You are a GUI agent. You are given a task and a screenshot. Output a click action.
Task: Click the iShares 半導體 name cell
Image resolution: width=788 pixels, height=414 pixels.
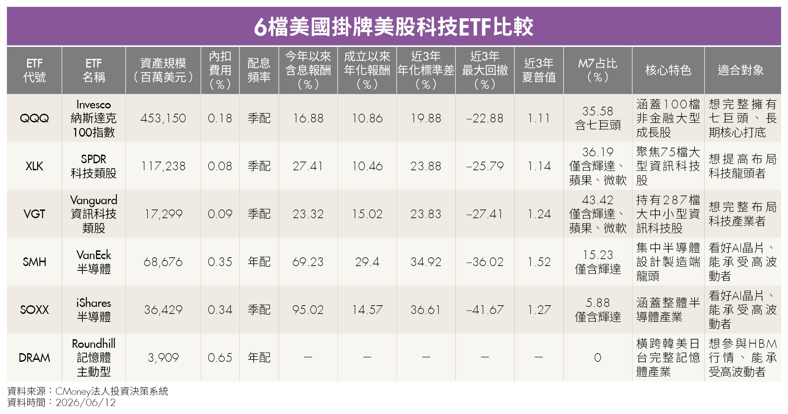click(x=93, y=310)
